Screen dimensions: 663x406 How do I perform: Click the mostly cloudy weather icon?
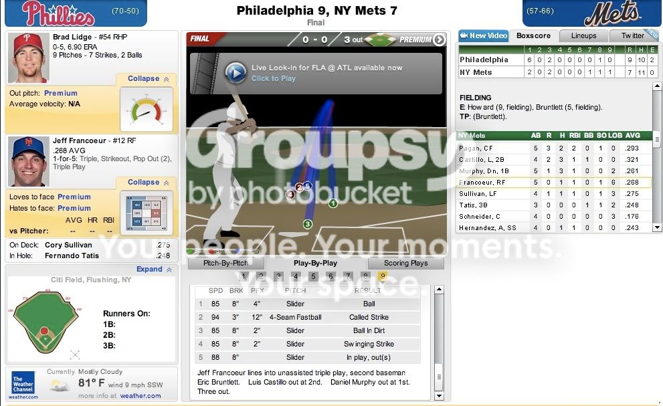[60, 385]
